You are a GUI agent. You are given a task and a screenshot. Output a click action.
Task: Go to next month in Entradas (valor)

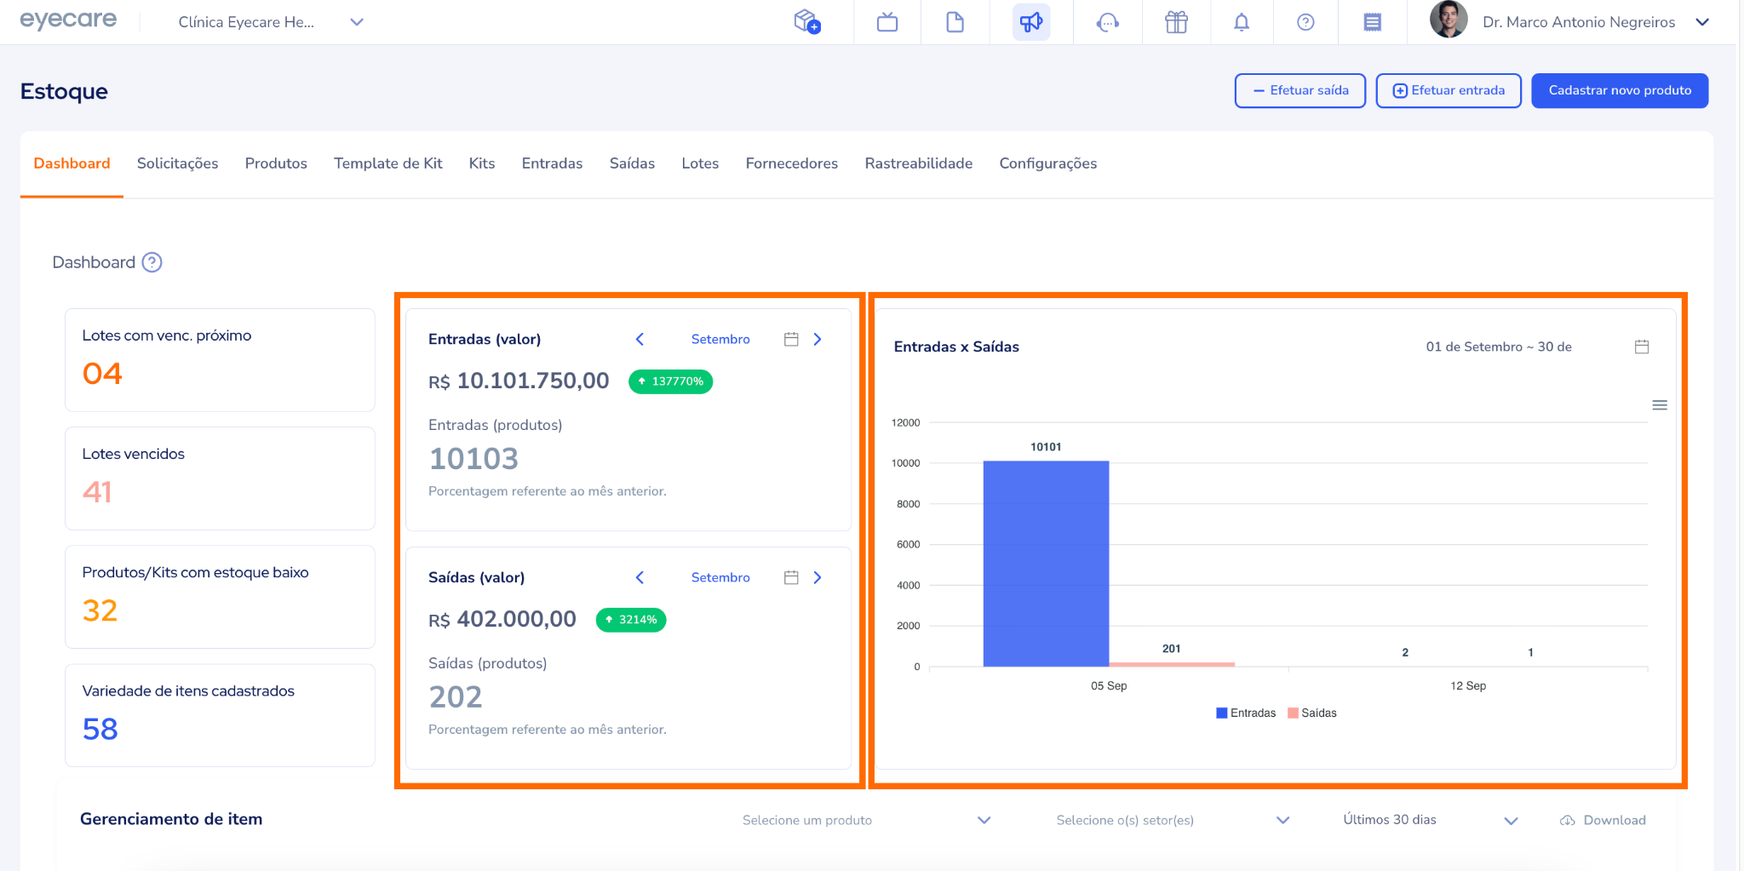coord(817,339)
